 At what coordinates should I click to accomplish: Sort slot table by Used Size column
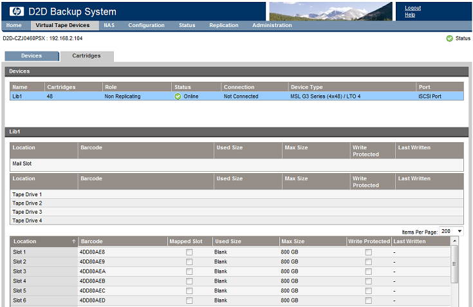click(246, 241)
